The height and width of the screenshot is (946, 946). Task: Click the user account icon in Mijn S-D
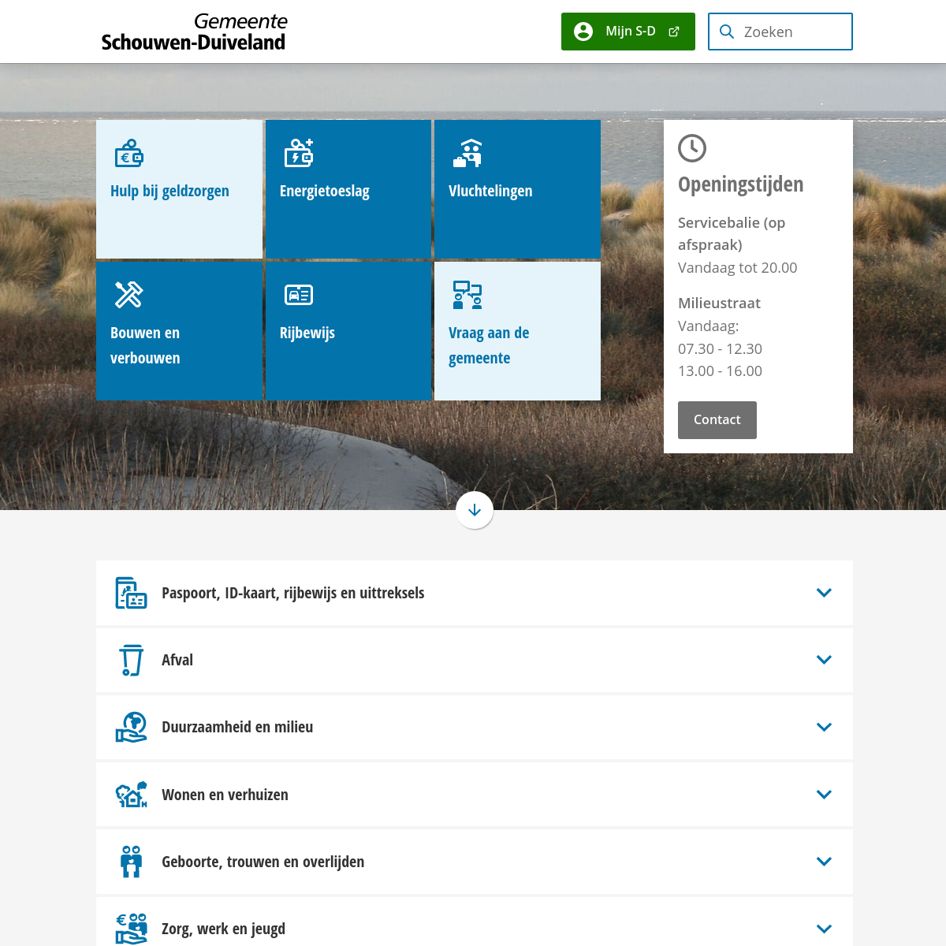[x=583, y=32]
